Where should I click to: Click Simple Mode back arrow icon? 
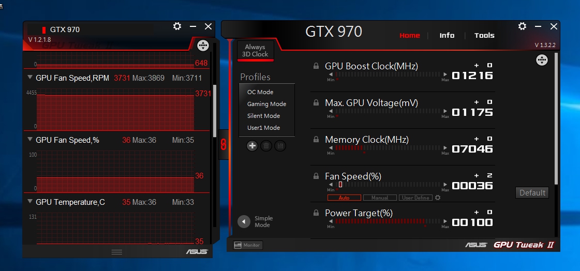pos(244,222)
